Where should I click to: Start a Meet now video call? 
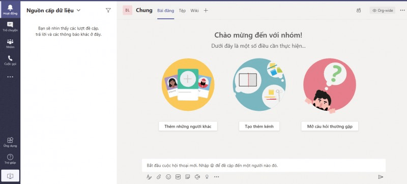point(197,177)
